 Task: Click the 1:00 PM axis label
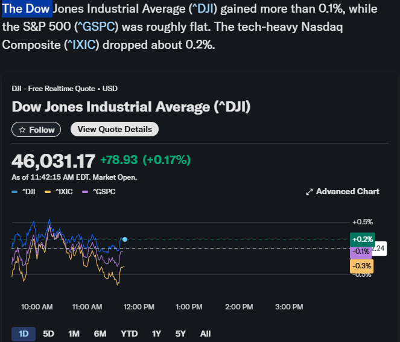[x=189, y=307]
